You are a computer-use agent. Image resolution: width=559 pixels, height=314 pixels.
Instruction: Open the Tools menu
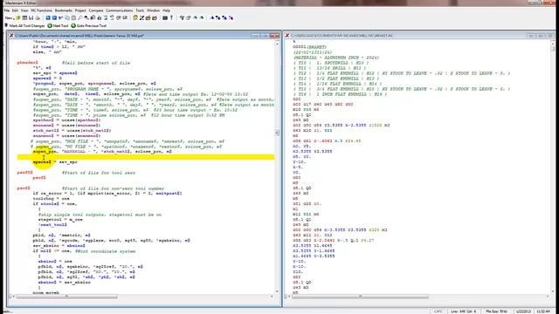[140, 10]
